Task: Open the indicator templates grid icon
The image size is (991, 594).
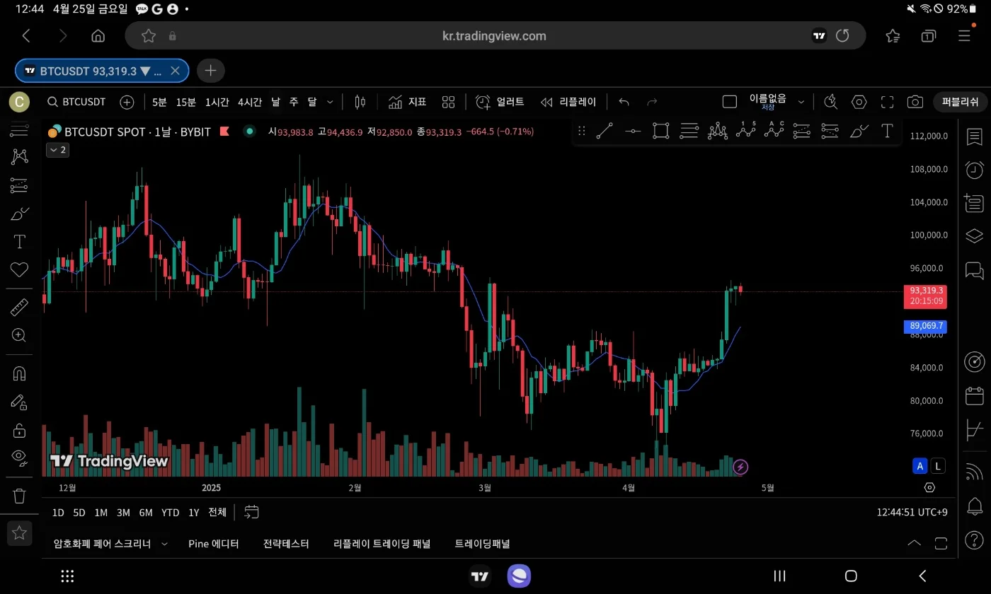Action: pyautogui.click(x=448, y=102)
